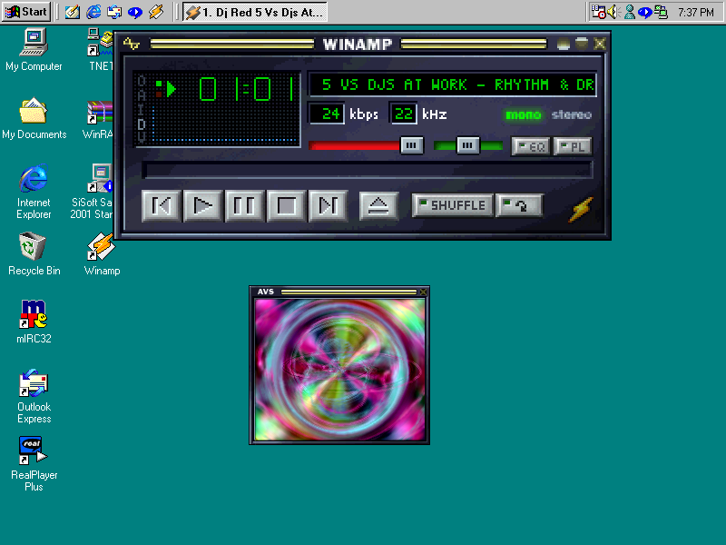Open the options menu via clutterbar O
Viewport: 726px width, 545px height.
tap(141, 83)
